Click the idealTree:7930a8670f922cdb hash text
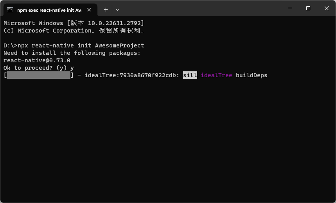The height and width of the screenshot is (203, 336). coord(132,75)
